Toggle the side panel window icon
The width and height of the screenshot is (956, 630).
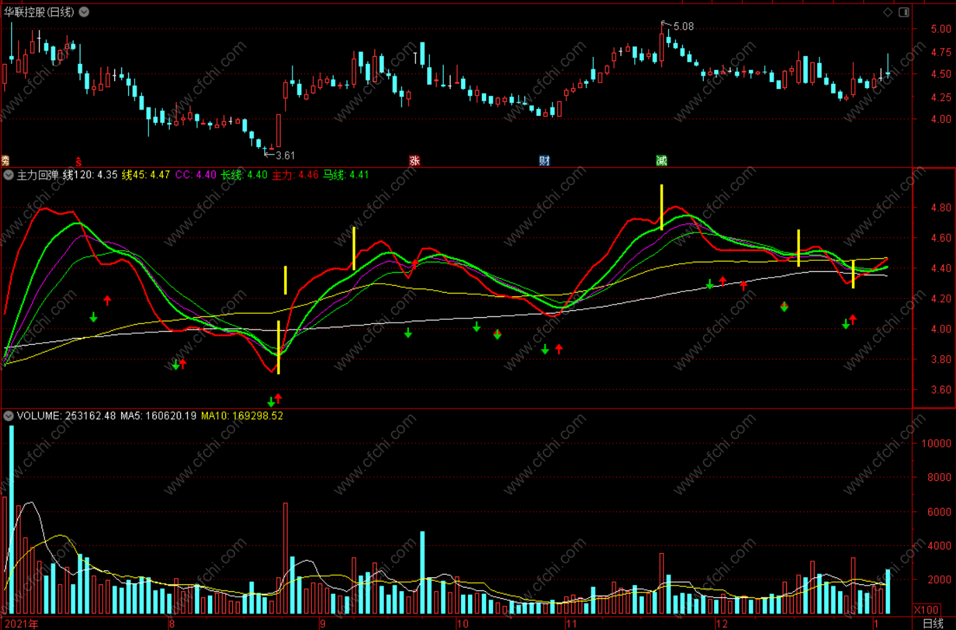click(904, 12)
